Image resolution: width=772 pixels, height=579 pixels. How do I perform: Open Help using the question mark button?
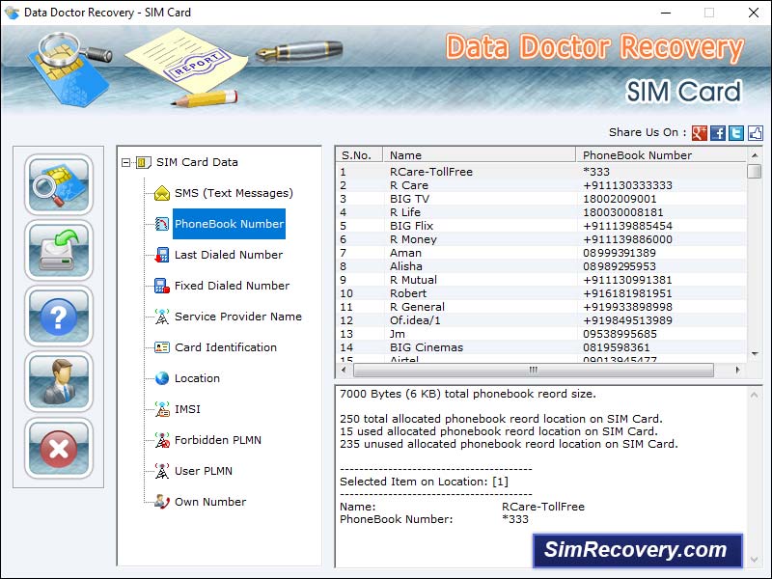click(59, 317)
